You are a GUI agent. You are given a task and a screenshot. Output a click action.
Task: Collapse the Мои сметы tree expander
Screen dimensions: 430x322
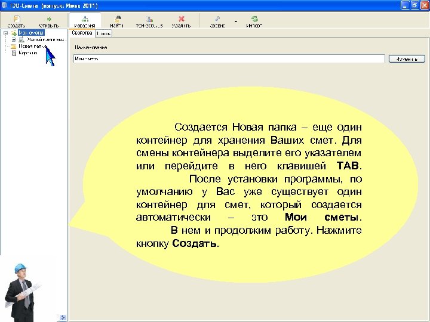(x=5, y=33)
